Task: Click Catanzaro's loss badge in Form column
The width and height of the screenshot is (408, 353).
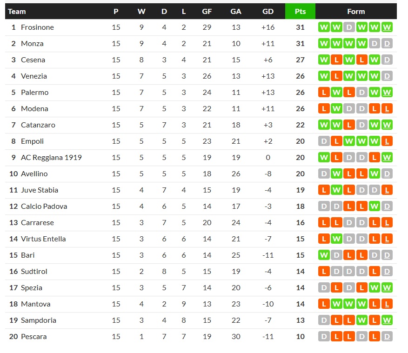Action: click(x=349, y=125)
